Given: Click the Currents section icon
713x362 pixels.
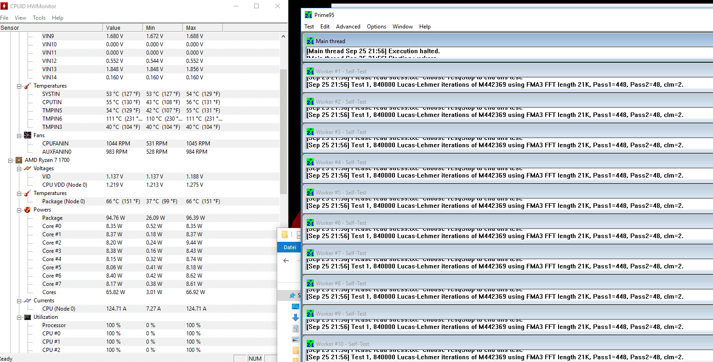Looking at the screenshot, I should coord(28,301).
